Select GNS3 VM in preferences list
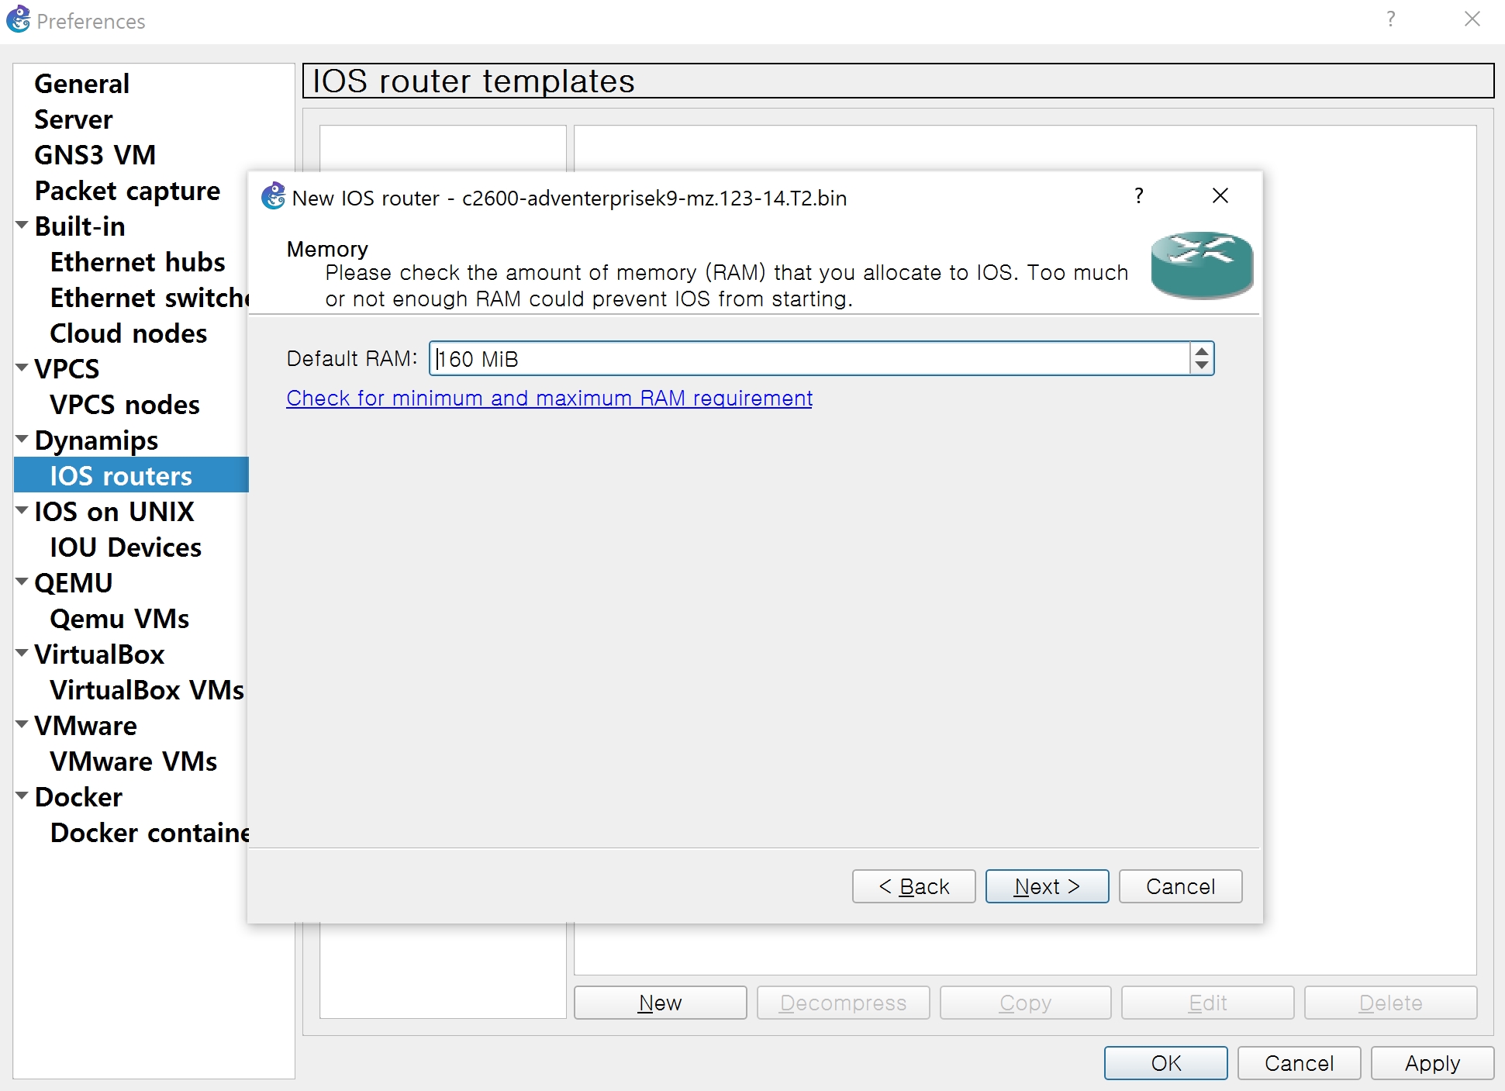Screen dimensions: 1505x1091 pos(95,155)
